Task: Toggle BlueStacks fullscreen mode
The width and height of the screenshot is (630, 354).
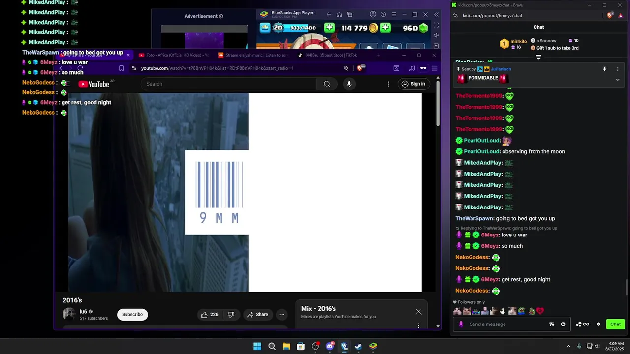Action: click(436, 25)
